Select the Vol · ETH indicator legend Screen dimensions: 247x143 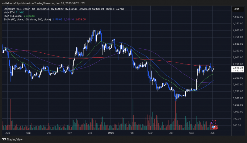pos(9,12)
